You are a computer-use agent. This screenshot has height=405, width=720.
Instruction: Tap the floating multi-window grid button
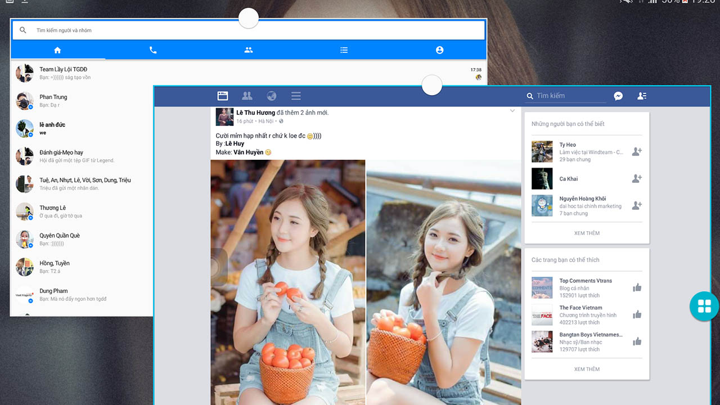point(704,307)
